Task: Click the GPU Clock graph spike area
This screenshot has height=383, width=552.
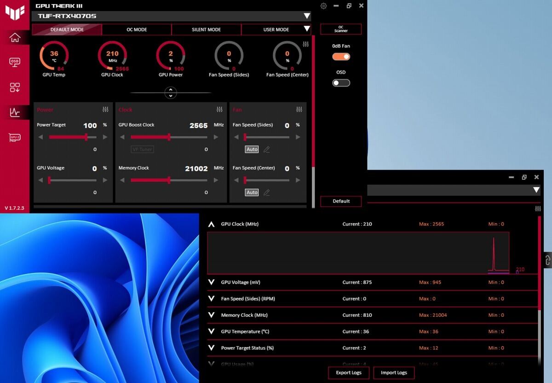Action: (x=494, y=254)
